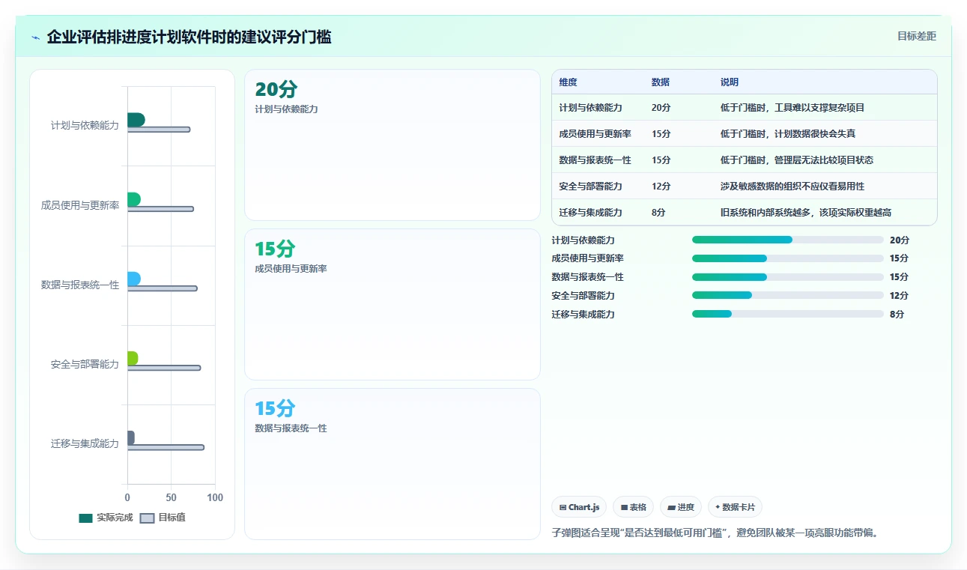Click the 数据与报表统一性 blue chart bar
This screenshot has height=570, width=967.
134,279
